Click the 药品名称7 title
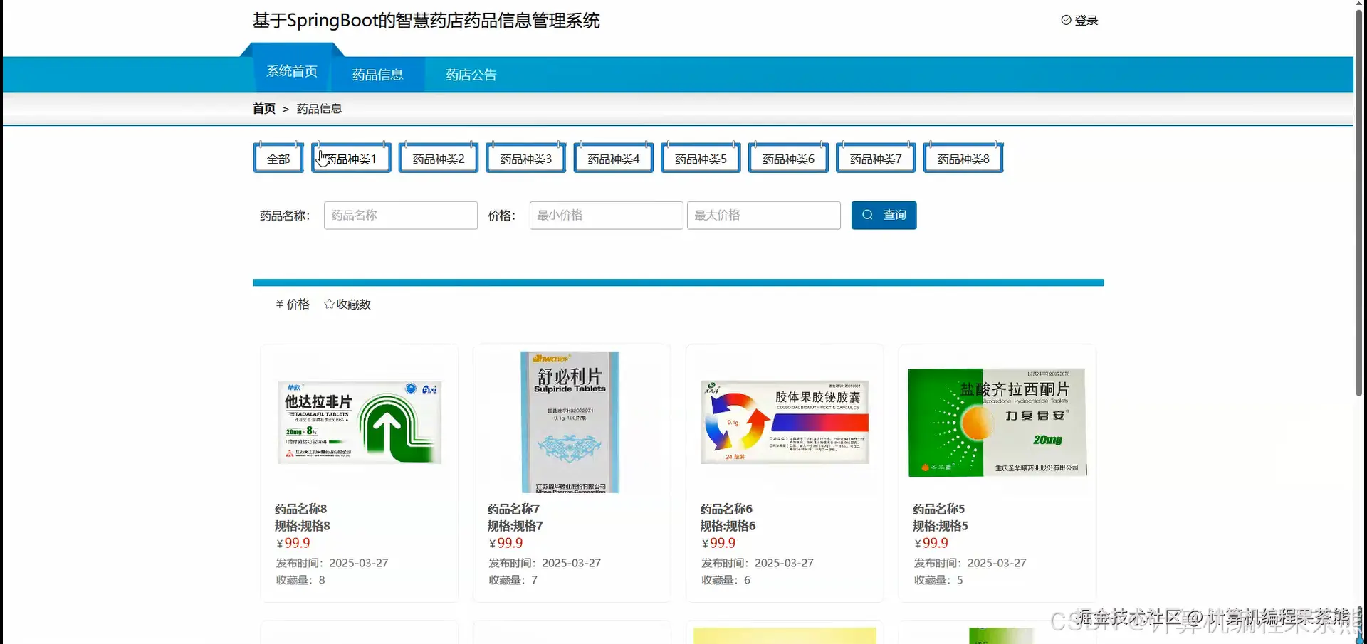Viewport: 1367px width, 644px height. (x=513, y=509)
